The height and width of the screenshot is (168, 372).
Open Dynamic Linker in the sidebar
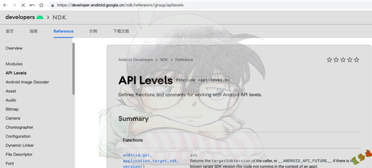(x=19, y=145)
